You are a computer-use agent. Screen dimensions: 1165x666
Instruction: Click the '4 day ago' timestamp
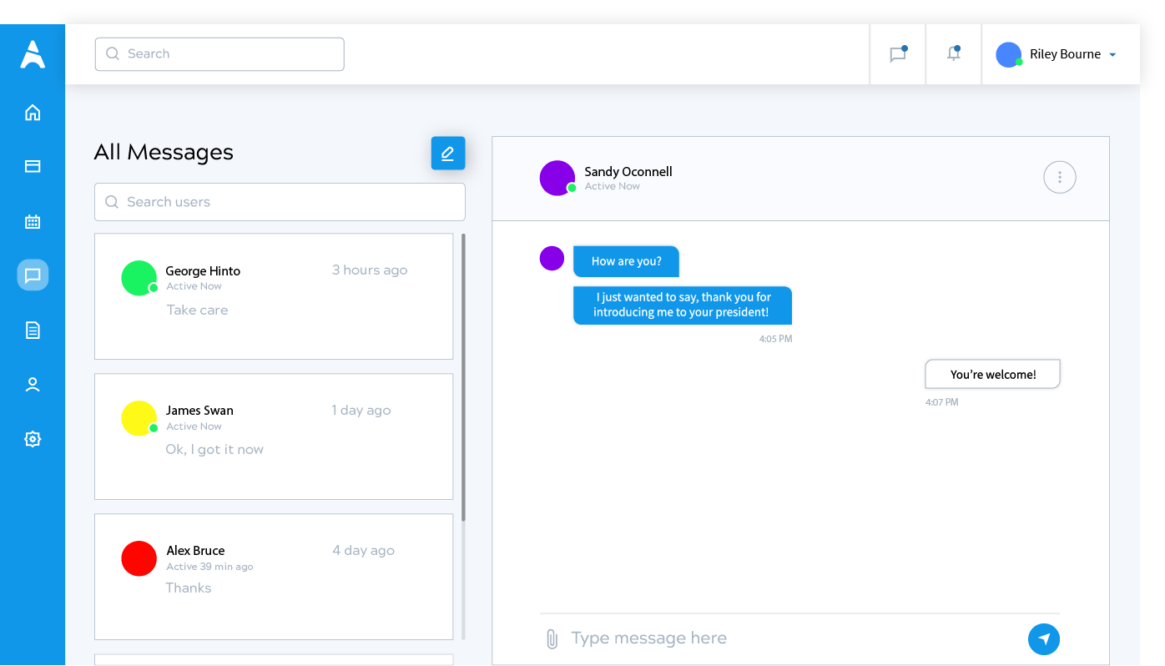point(363,550)
